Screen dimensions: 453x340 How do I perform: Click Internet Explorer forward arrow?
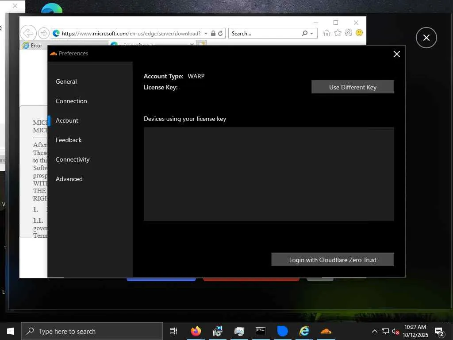tap(44, 33)
